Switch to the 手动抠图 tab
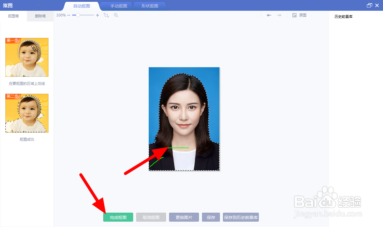The width and height of the screenshot is (383, 227). (x=119, y=6)
